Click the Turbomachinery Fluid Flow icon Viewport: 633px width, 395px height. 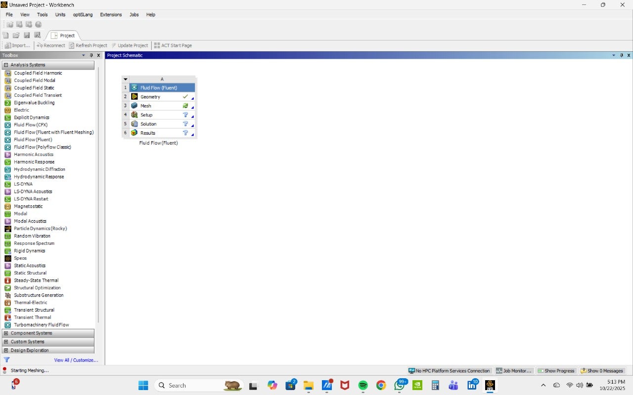coord(8,325)
